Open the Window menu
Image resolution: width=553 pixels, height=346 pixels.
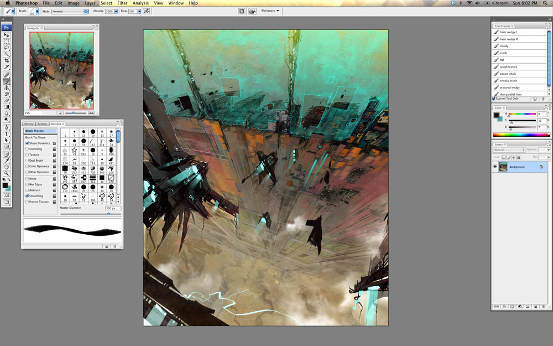(x=176, y=3)
